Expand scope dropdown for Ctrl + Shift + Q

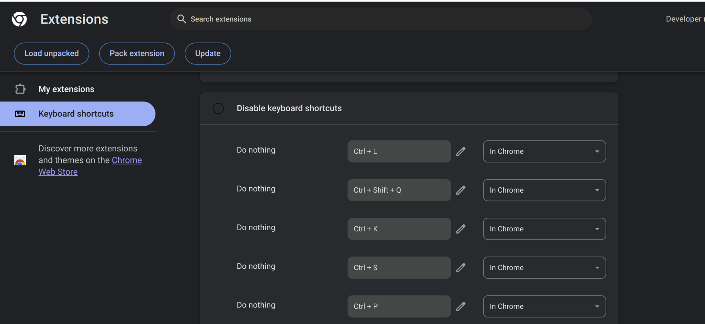pos(544,190)
